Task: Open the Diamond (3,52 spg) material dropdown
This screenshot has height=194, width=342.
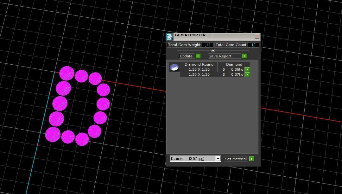Action: [x=195, y=159]
